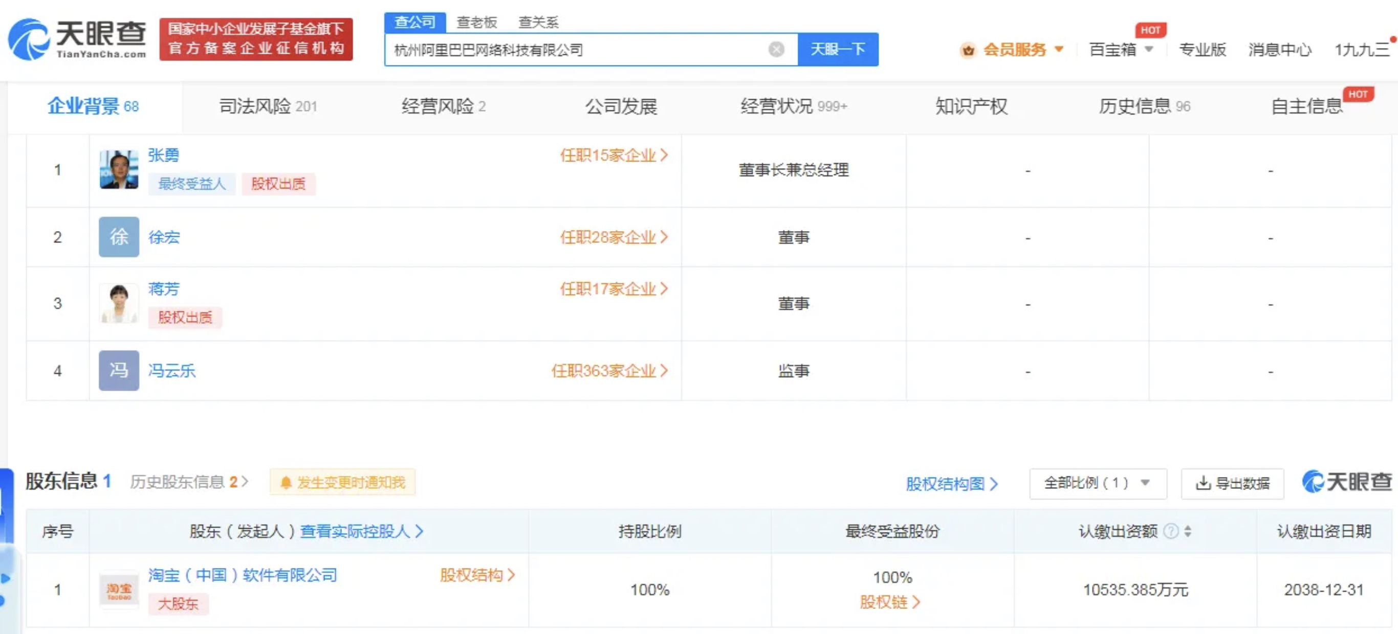Click the TianYanCha logo icon
1398x634 pixels.
point(28,39)
